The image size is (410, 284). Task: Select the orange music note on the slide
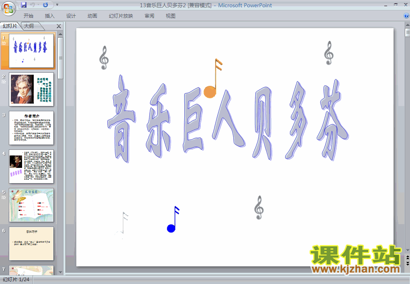click(x=213, y=78)
